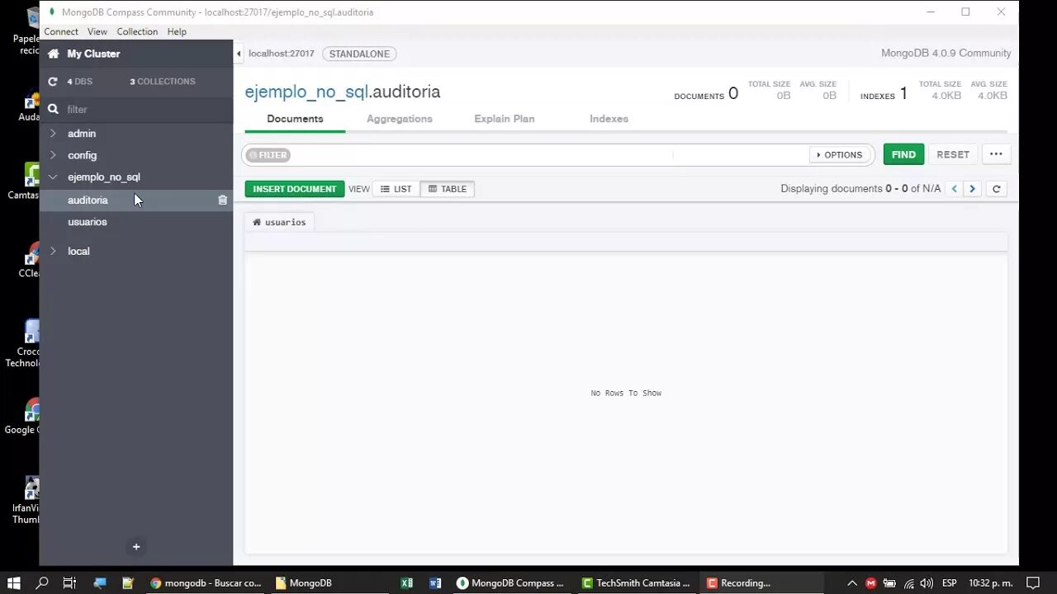The height and width of the screenshot is (594, 1057).
Task: Open the mongodb Chrome window in taskbar
Action: click(x=206, y=582)
